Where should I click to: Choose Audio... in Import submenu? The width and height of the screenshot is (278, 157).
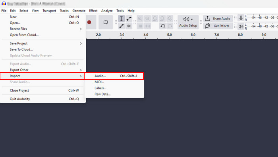coord(114,76)
